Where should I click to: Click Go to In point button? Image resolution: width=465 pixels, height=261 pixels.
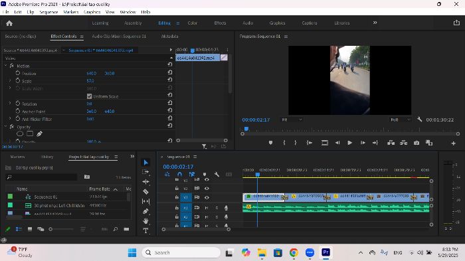pyautogui.click(x=310, y=143)
